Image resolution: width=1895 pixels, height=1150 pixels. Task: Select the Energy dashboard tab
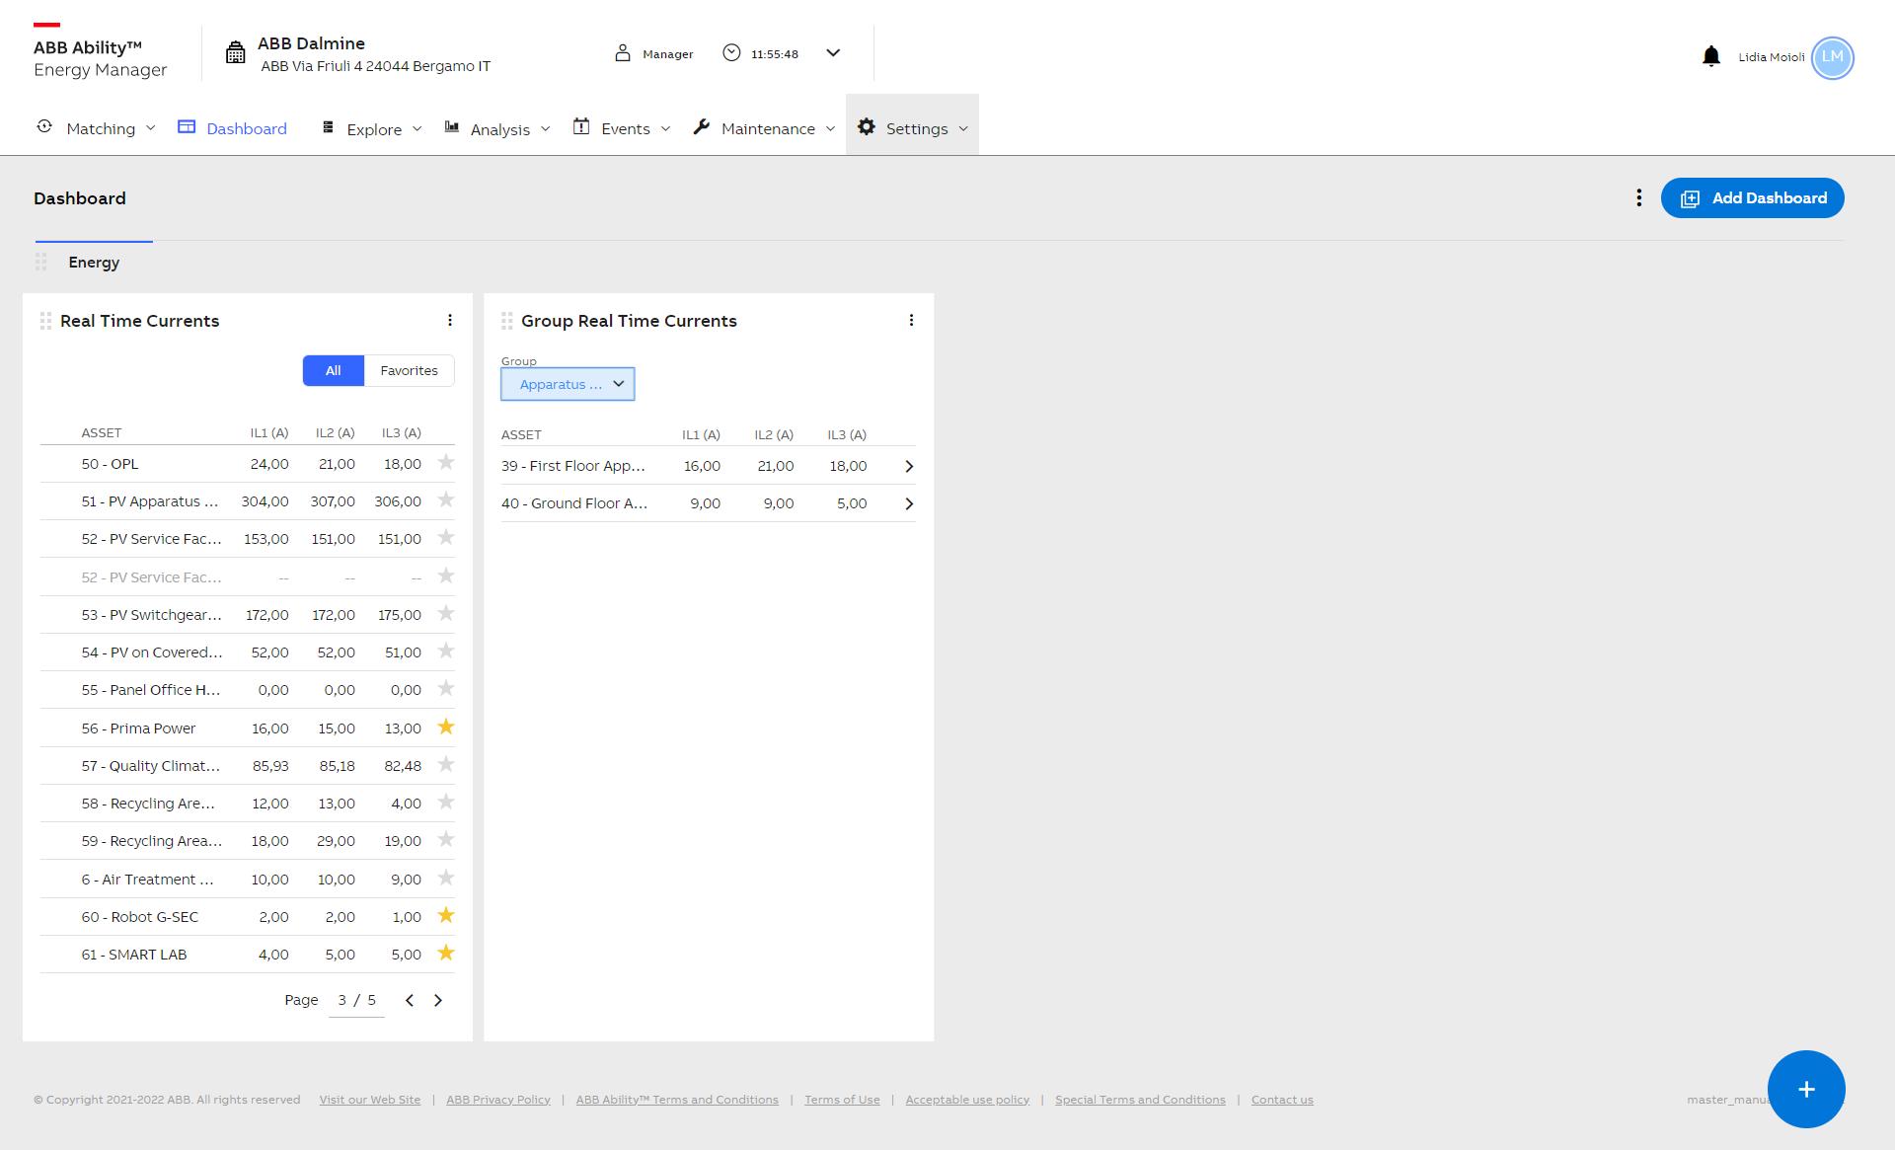click(94, 263)
